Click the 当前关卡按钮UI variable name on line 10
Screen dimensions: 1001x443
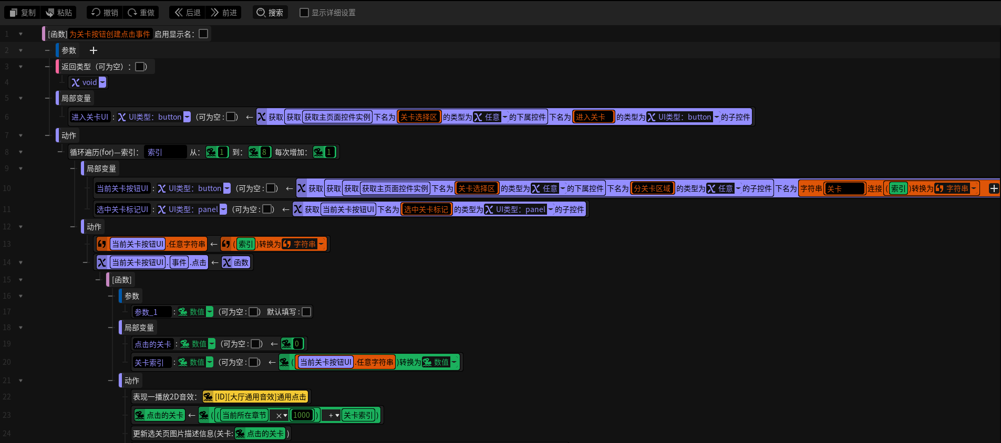point(122,188)
